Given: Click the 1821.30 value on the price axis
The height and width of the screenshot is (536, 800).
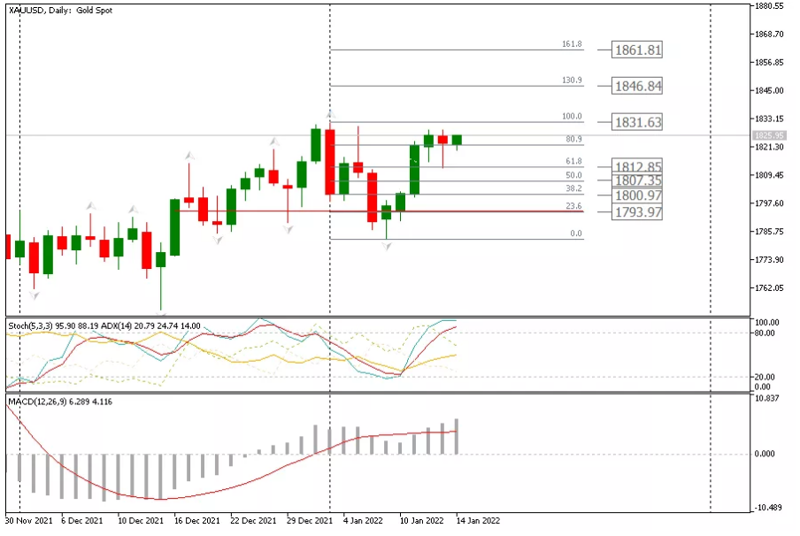Looking at the screenshot, I should click(x=769, y=147).
